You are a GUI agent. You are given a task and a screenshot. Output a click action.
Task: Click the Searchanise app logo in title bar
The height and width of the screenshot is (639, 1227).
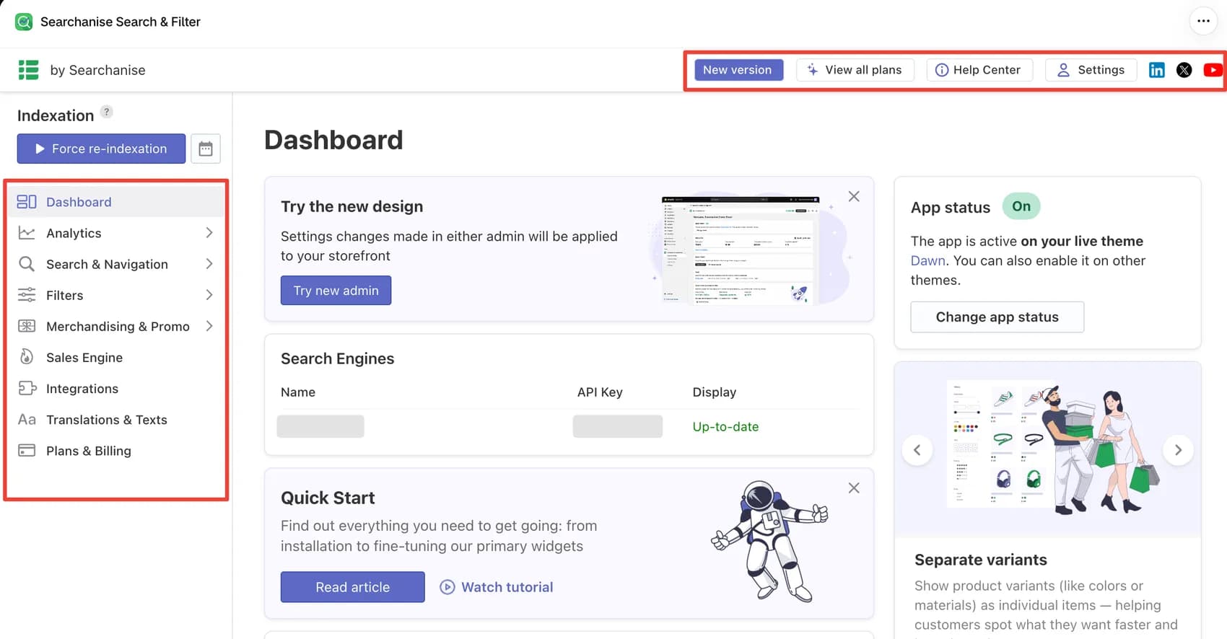[x=24, y=22]
